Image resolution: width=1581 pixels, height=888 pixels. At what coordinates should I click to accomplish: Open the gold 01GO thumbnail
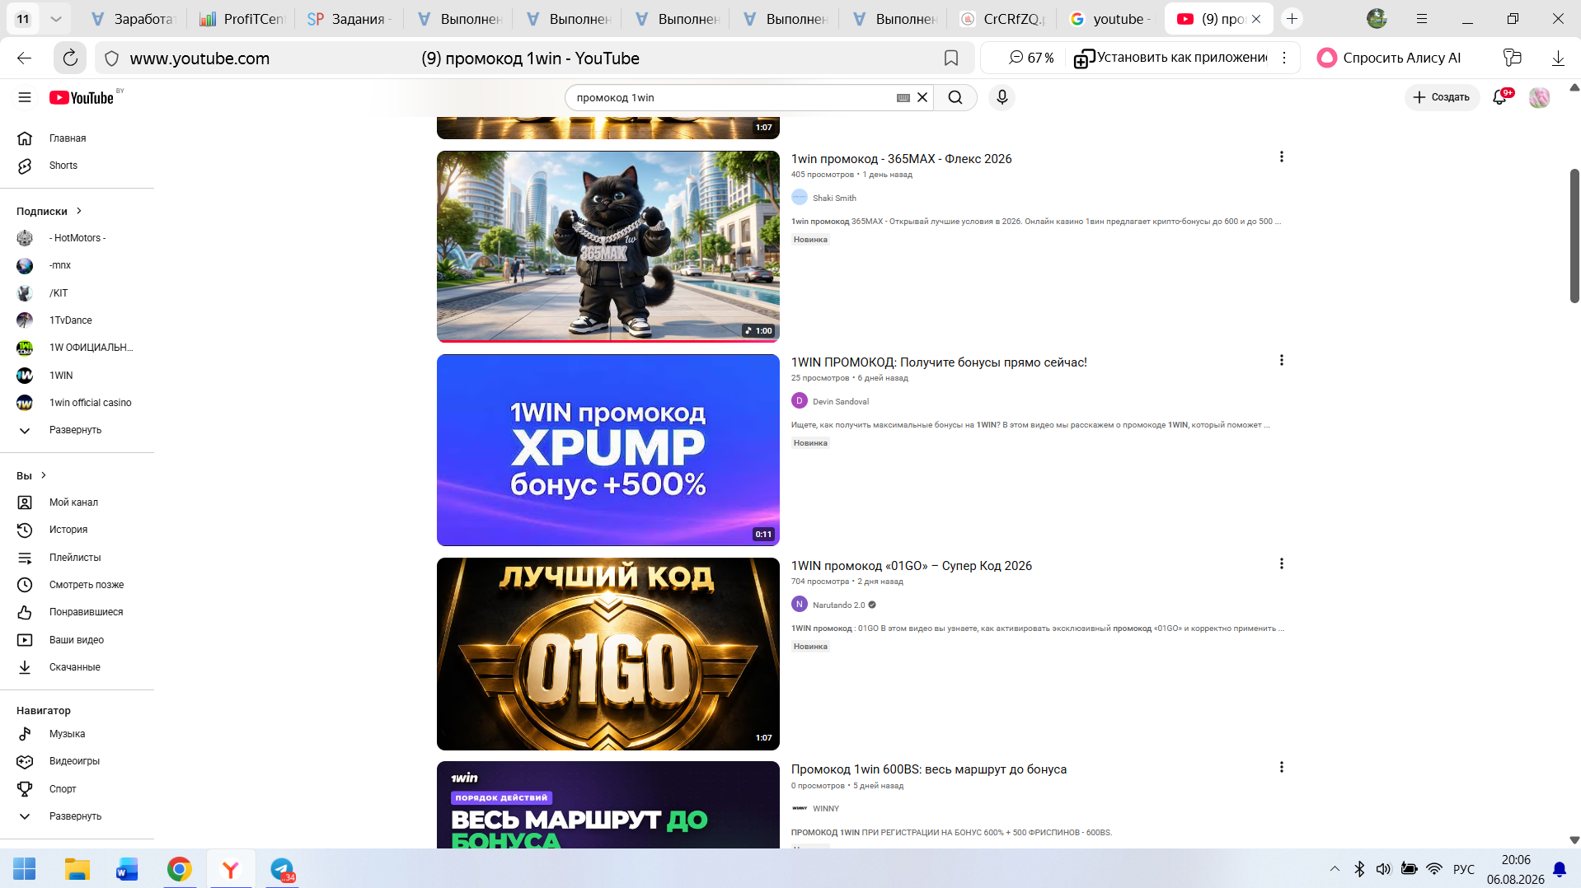[x=608, y=654]
